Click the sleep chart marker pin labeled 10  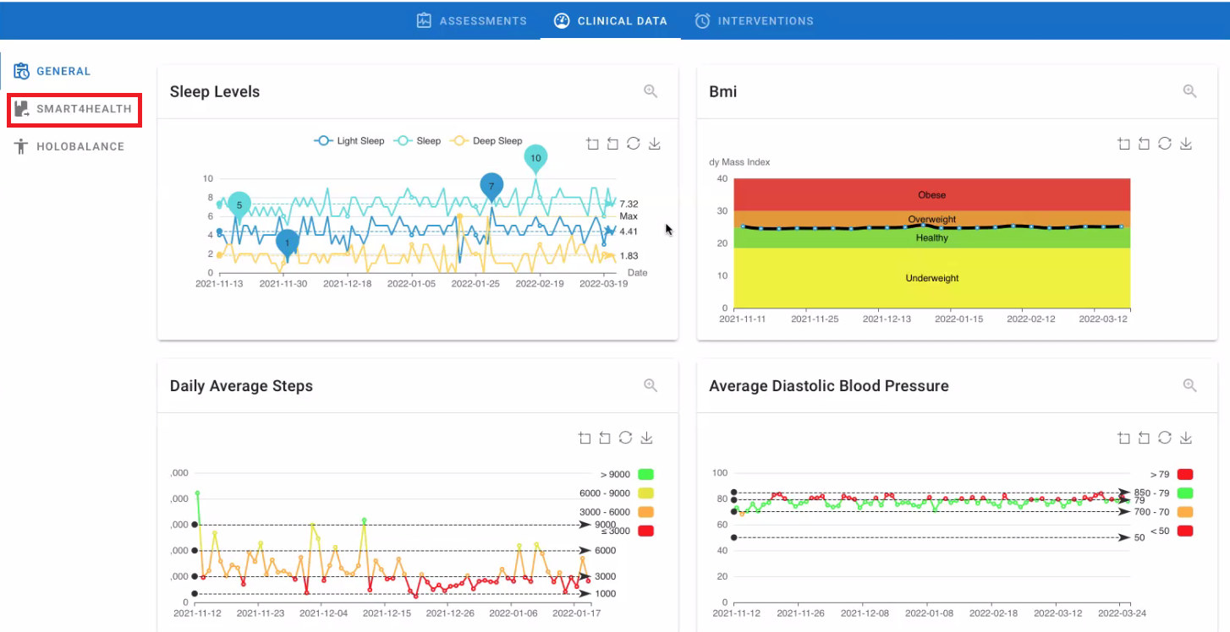pyautogui.click(x=535, y=160)
